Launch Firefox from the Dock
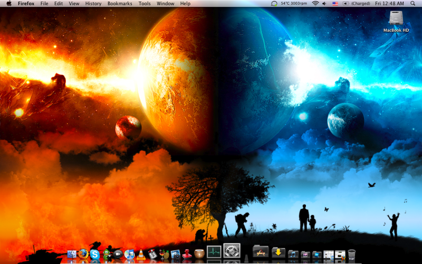 point(83,254)
